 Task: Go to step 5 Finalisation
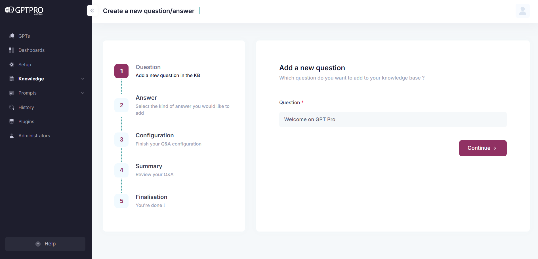point(121,201)
